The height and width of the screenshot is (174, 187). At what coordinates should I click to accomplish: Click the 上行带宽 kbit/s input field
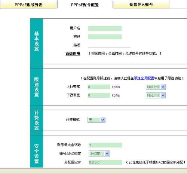(99, 87)
